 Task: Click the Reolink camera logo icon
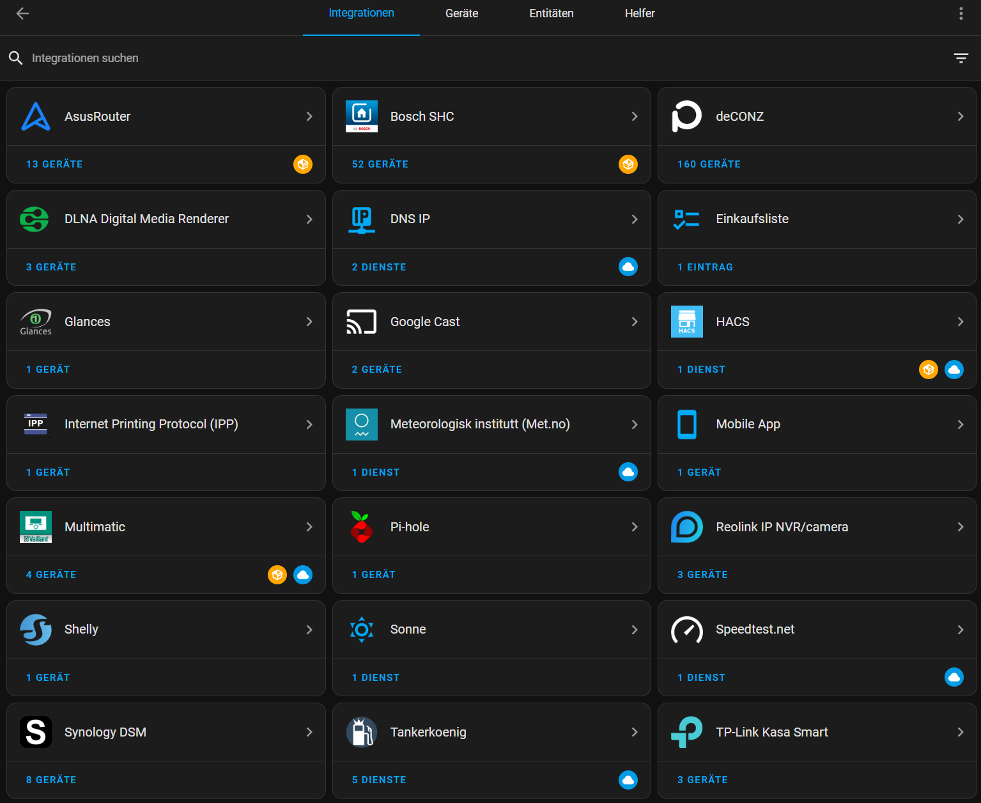(x=687, y=527)
